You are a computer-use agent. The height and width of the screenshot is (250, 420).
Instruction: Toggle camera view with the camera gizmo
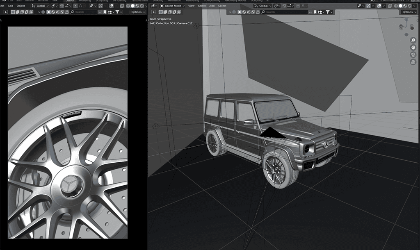(x=413, y=55)
